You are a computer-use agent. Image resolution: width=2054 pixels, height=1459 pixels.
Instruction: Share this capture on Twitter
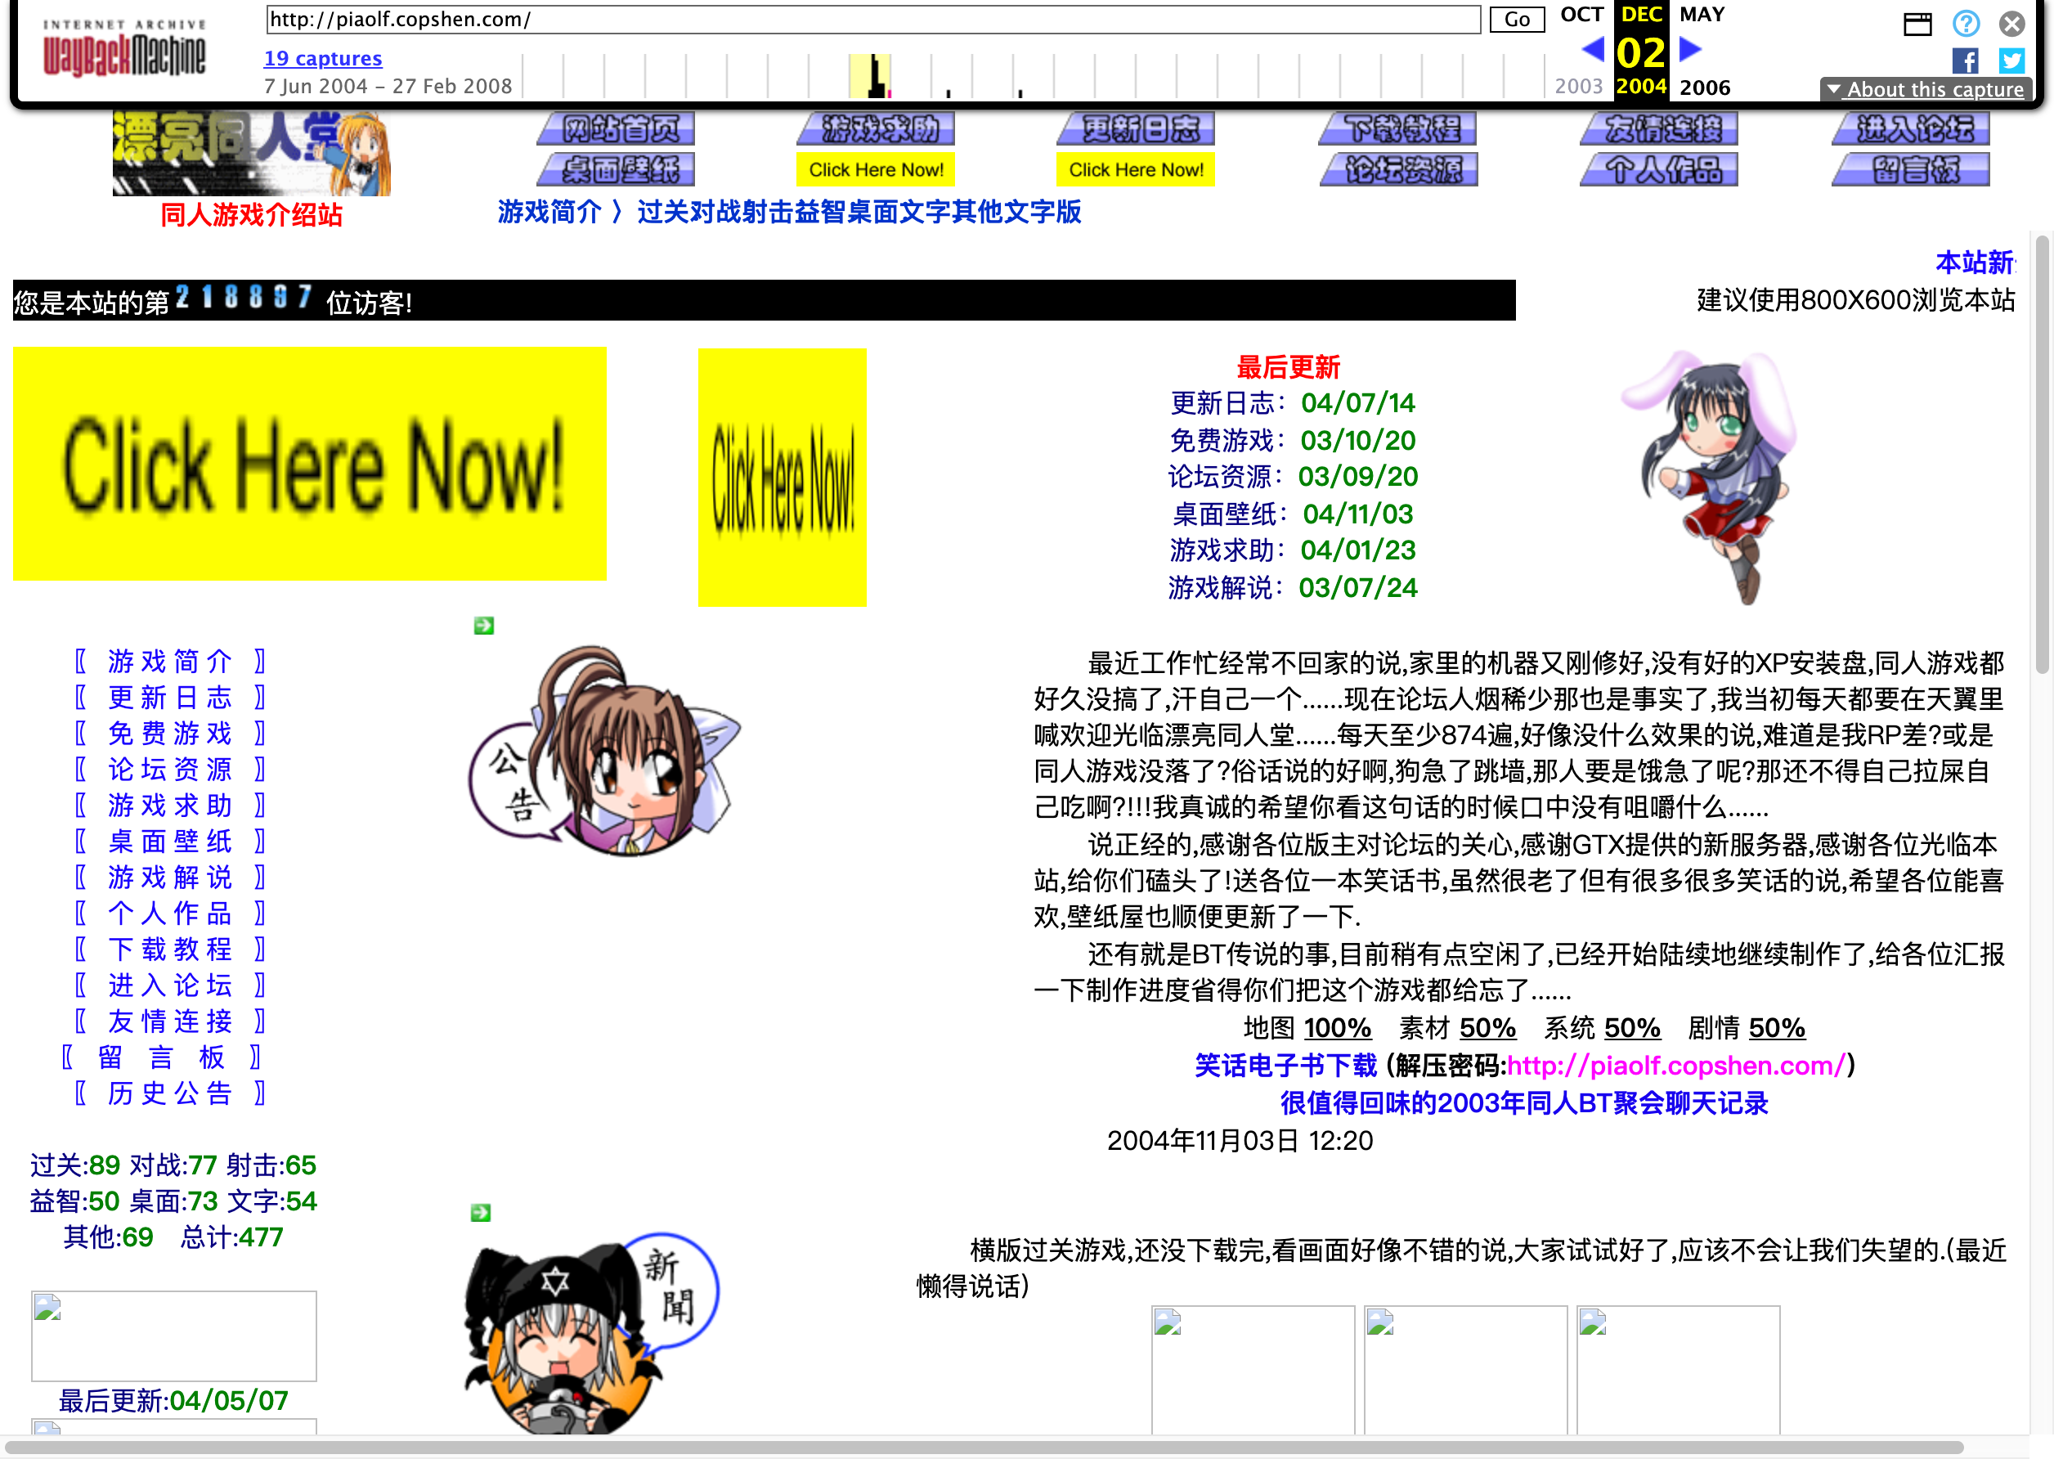2011,61
